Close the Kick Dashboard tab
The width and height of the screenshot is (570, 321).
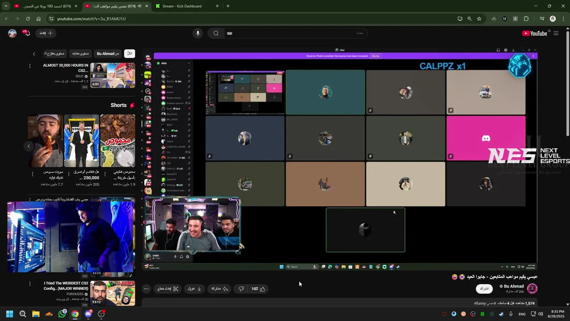click(x=217, y=6)
